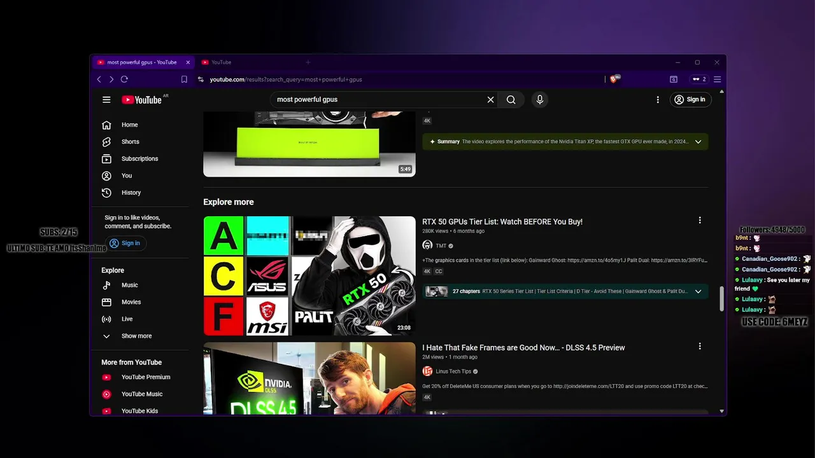Click the address bar URL

tap(286, 80)
